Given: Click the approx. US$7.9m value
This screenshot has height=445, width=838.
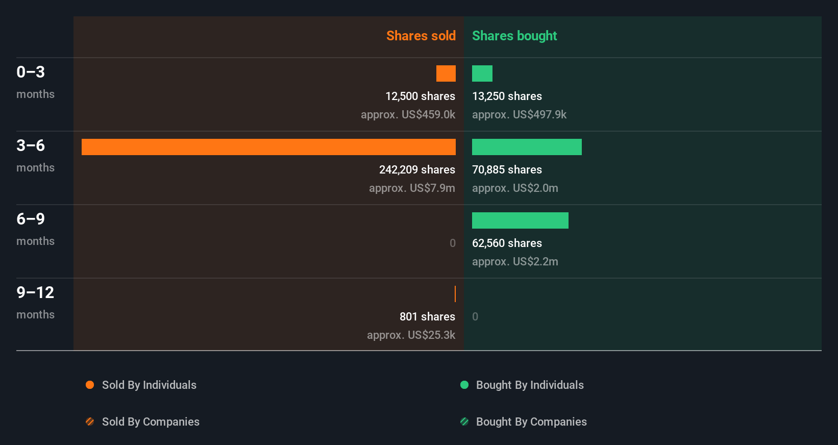Looking at the screenshot, I should (412, 188).
